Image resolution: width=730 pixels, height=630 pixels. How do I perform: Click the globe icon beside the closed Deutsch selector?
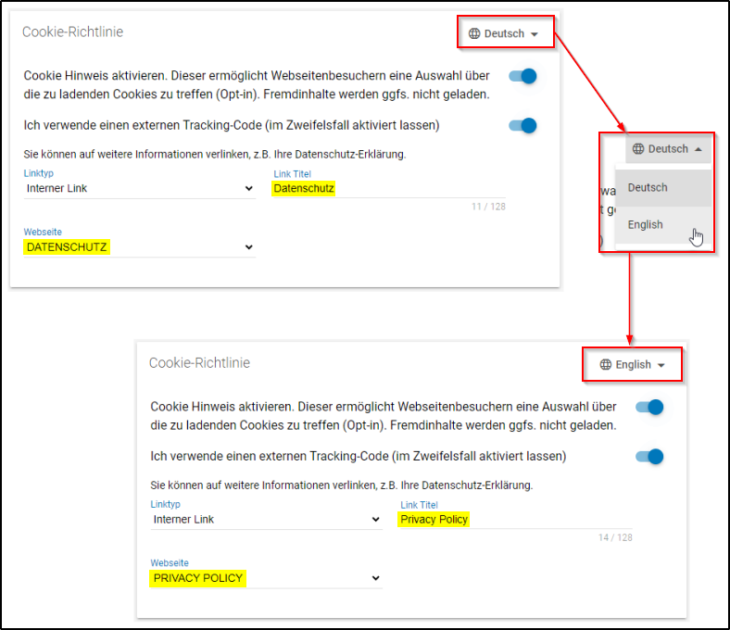pyautogui.click(x=475, y=33)
